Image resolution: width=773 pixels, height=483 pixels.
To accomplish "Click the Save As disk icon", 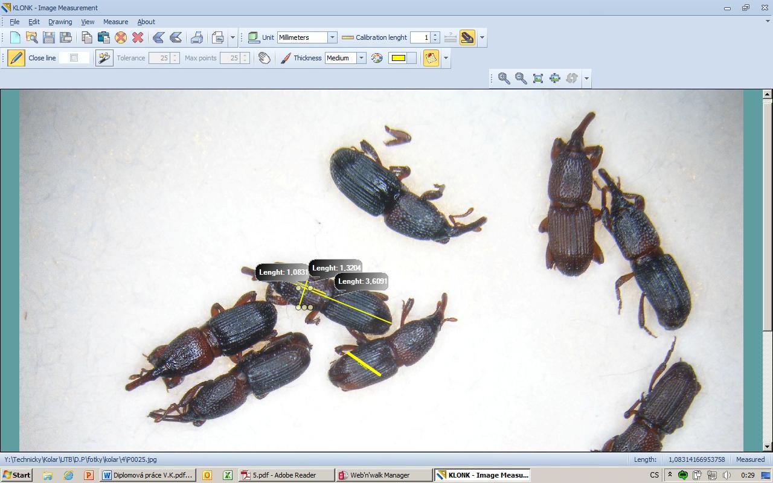I will pyautogui.click(x=66, y=37).
